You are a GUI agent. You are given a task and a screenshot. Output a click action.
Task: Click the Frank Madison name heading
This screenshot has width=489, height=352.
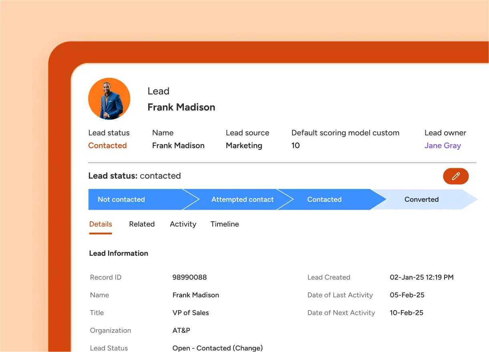pyautogui.click(x=181, y=107)
